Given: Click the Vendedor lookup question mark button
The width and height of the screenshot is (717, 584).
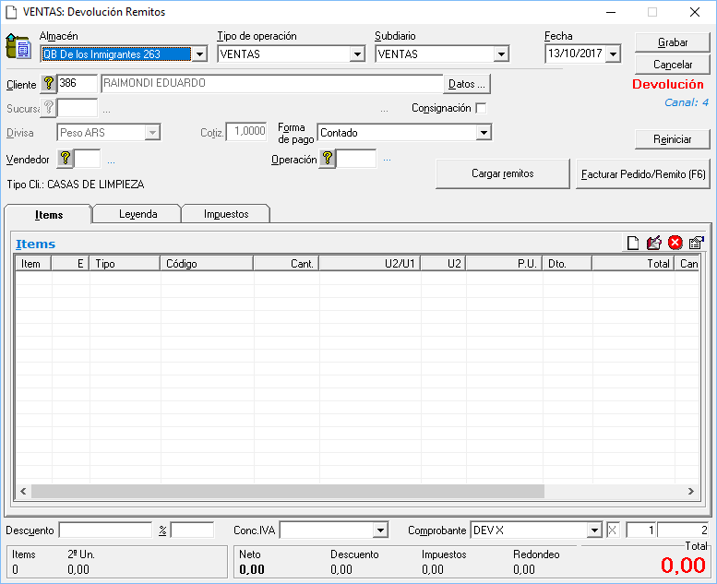Looking at the screenshot, I should point(66,159).
